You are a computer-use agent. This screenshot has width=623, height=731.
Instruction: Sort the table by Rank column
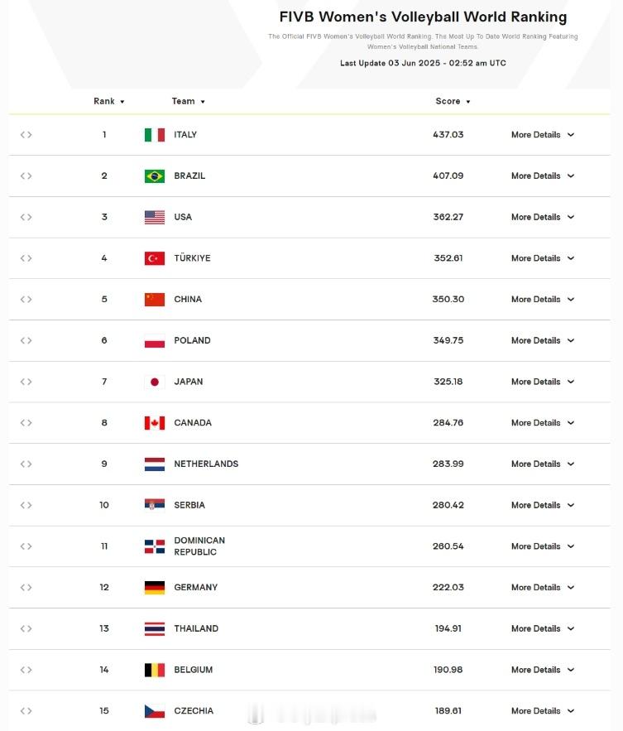click(109, 101)
